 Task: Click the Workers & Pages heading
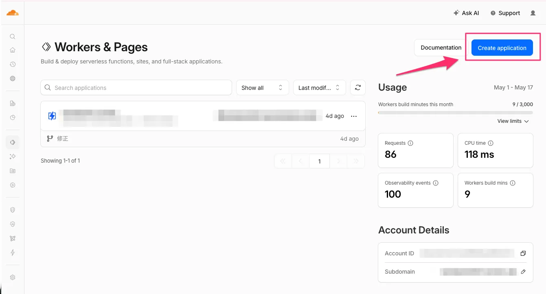[101, 47]
